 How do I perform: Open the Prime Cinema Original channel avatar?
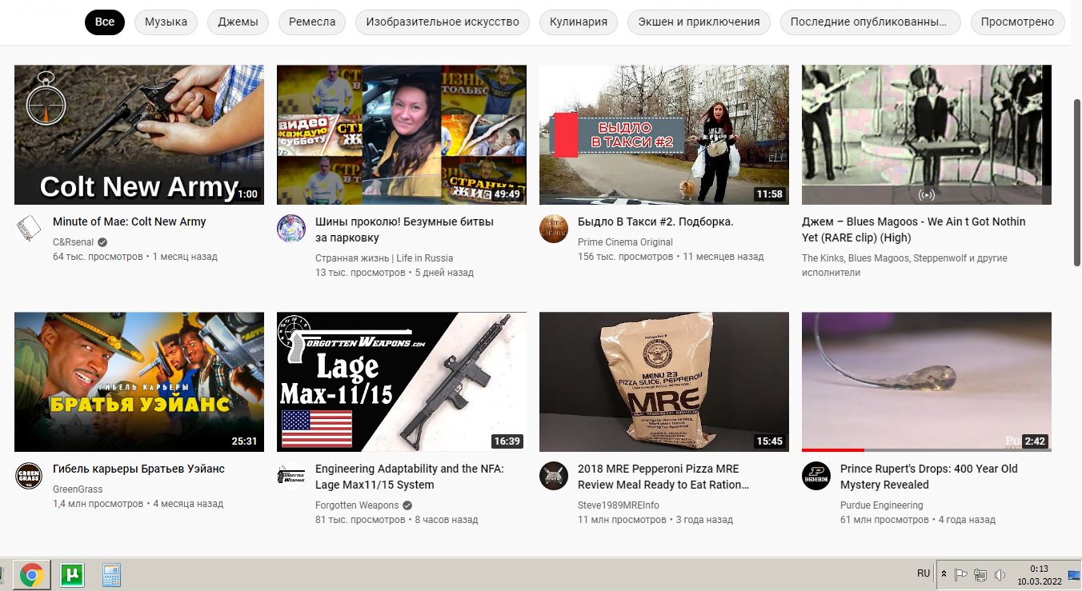pos(554,229)
